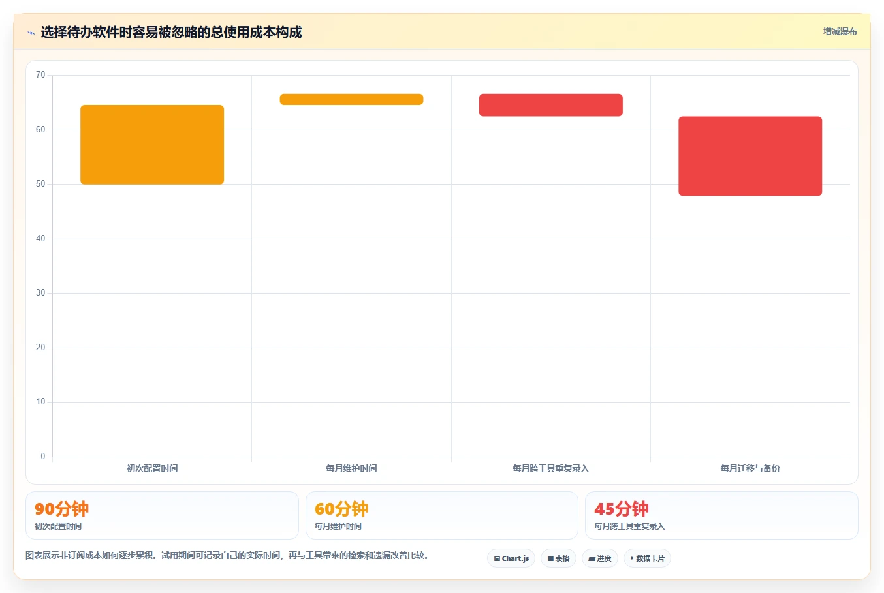Click the chart title 选择待办软件时容易被忽略的总使用成本构成
Viewport: 884px width, 593px height.
(x=171, y=33)
